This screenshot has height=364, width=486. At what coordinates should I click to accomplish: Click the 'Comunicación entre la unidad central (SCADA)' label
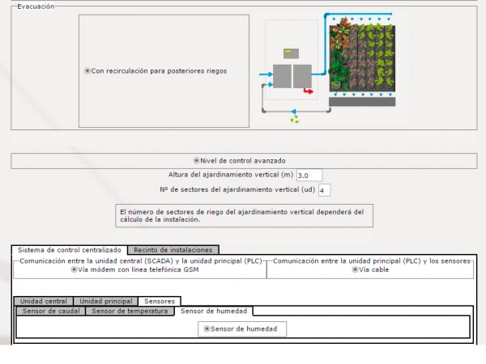click(141, 261)
